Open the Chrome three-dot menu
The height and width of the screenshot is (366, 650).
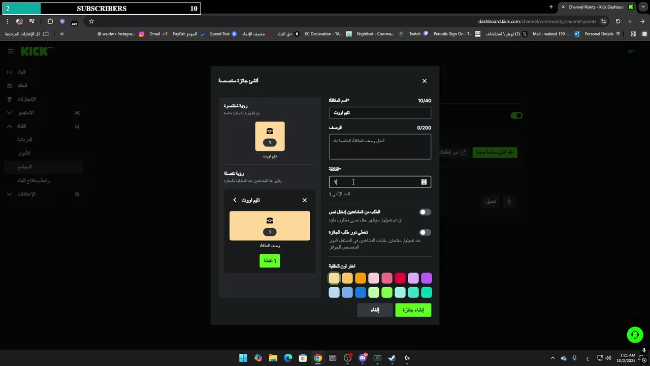point(7,21)
